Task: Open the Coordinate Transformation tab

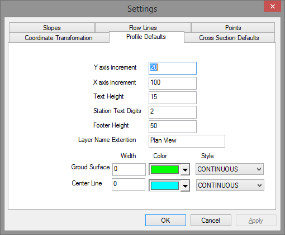Action: tap(59, 38)
